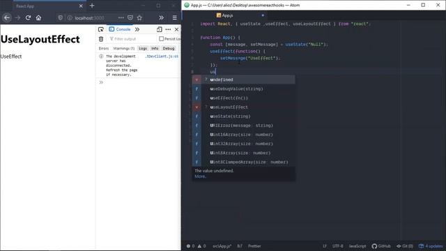This screenshot has height=251, width=446.
Task: Open a new Firefox tab
Action: click(91, 6)
